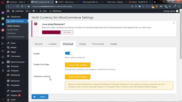
Task: Open Speed Dial start page grid
Action: click(22, 6)
